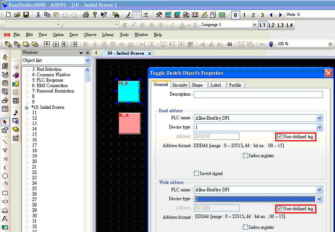This screenshot has width=335, height=232.
Task: Click the Print icon
Action: (86, 15)
